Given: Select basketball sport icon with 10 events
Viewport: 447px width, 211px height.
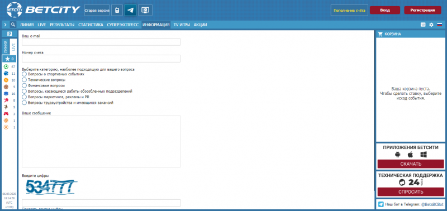Looking at the screenshot, I should (x=6, y=80).
